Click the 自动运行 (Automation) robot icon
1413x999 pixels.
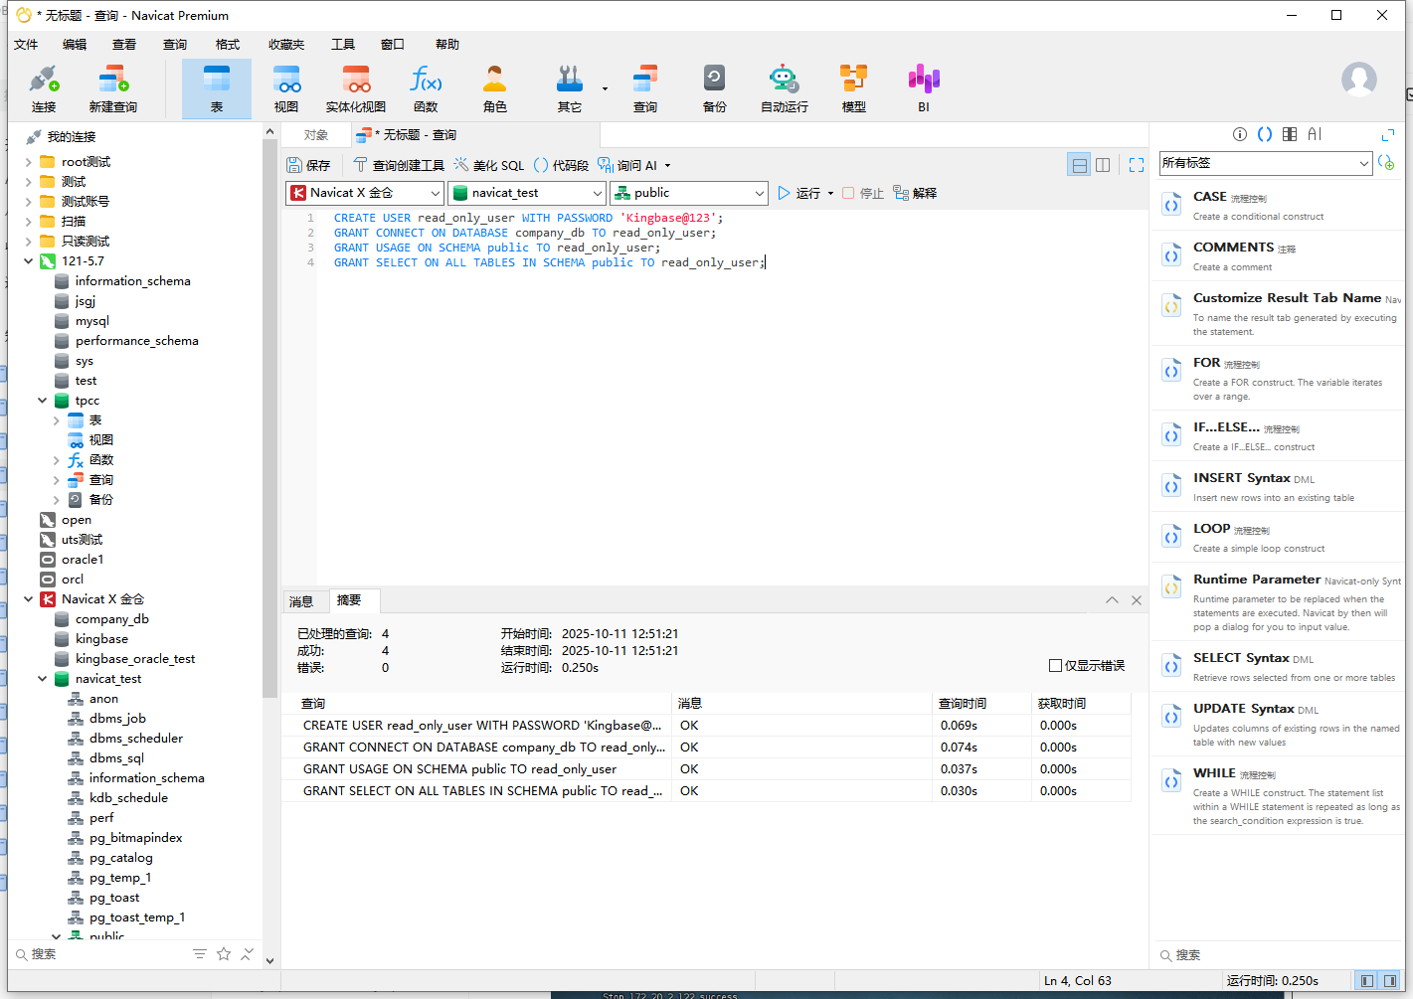coord(785,88)
